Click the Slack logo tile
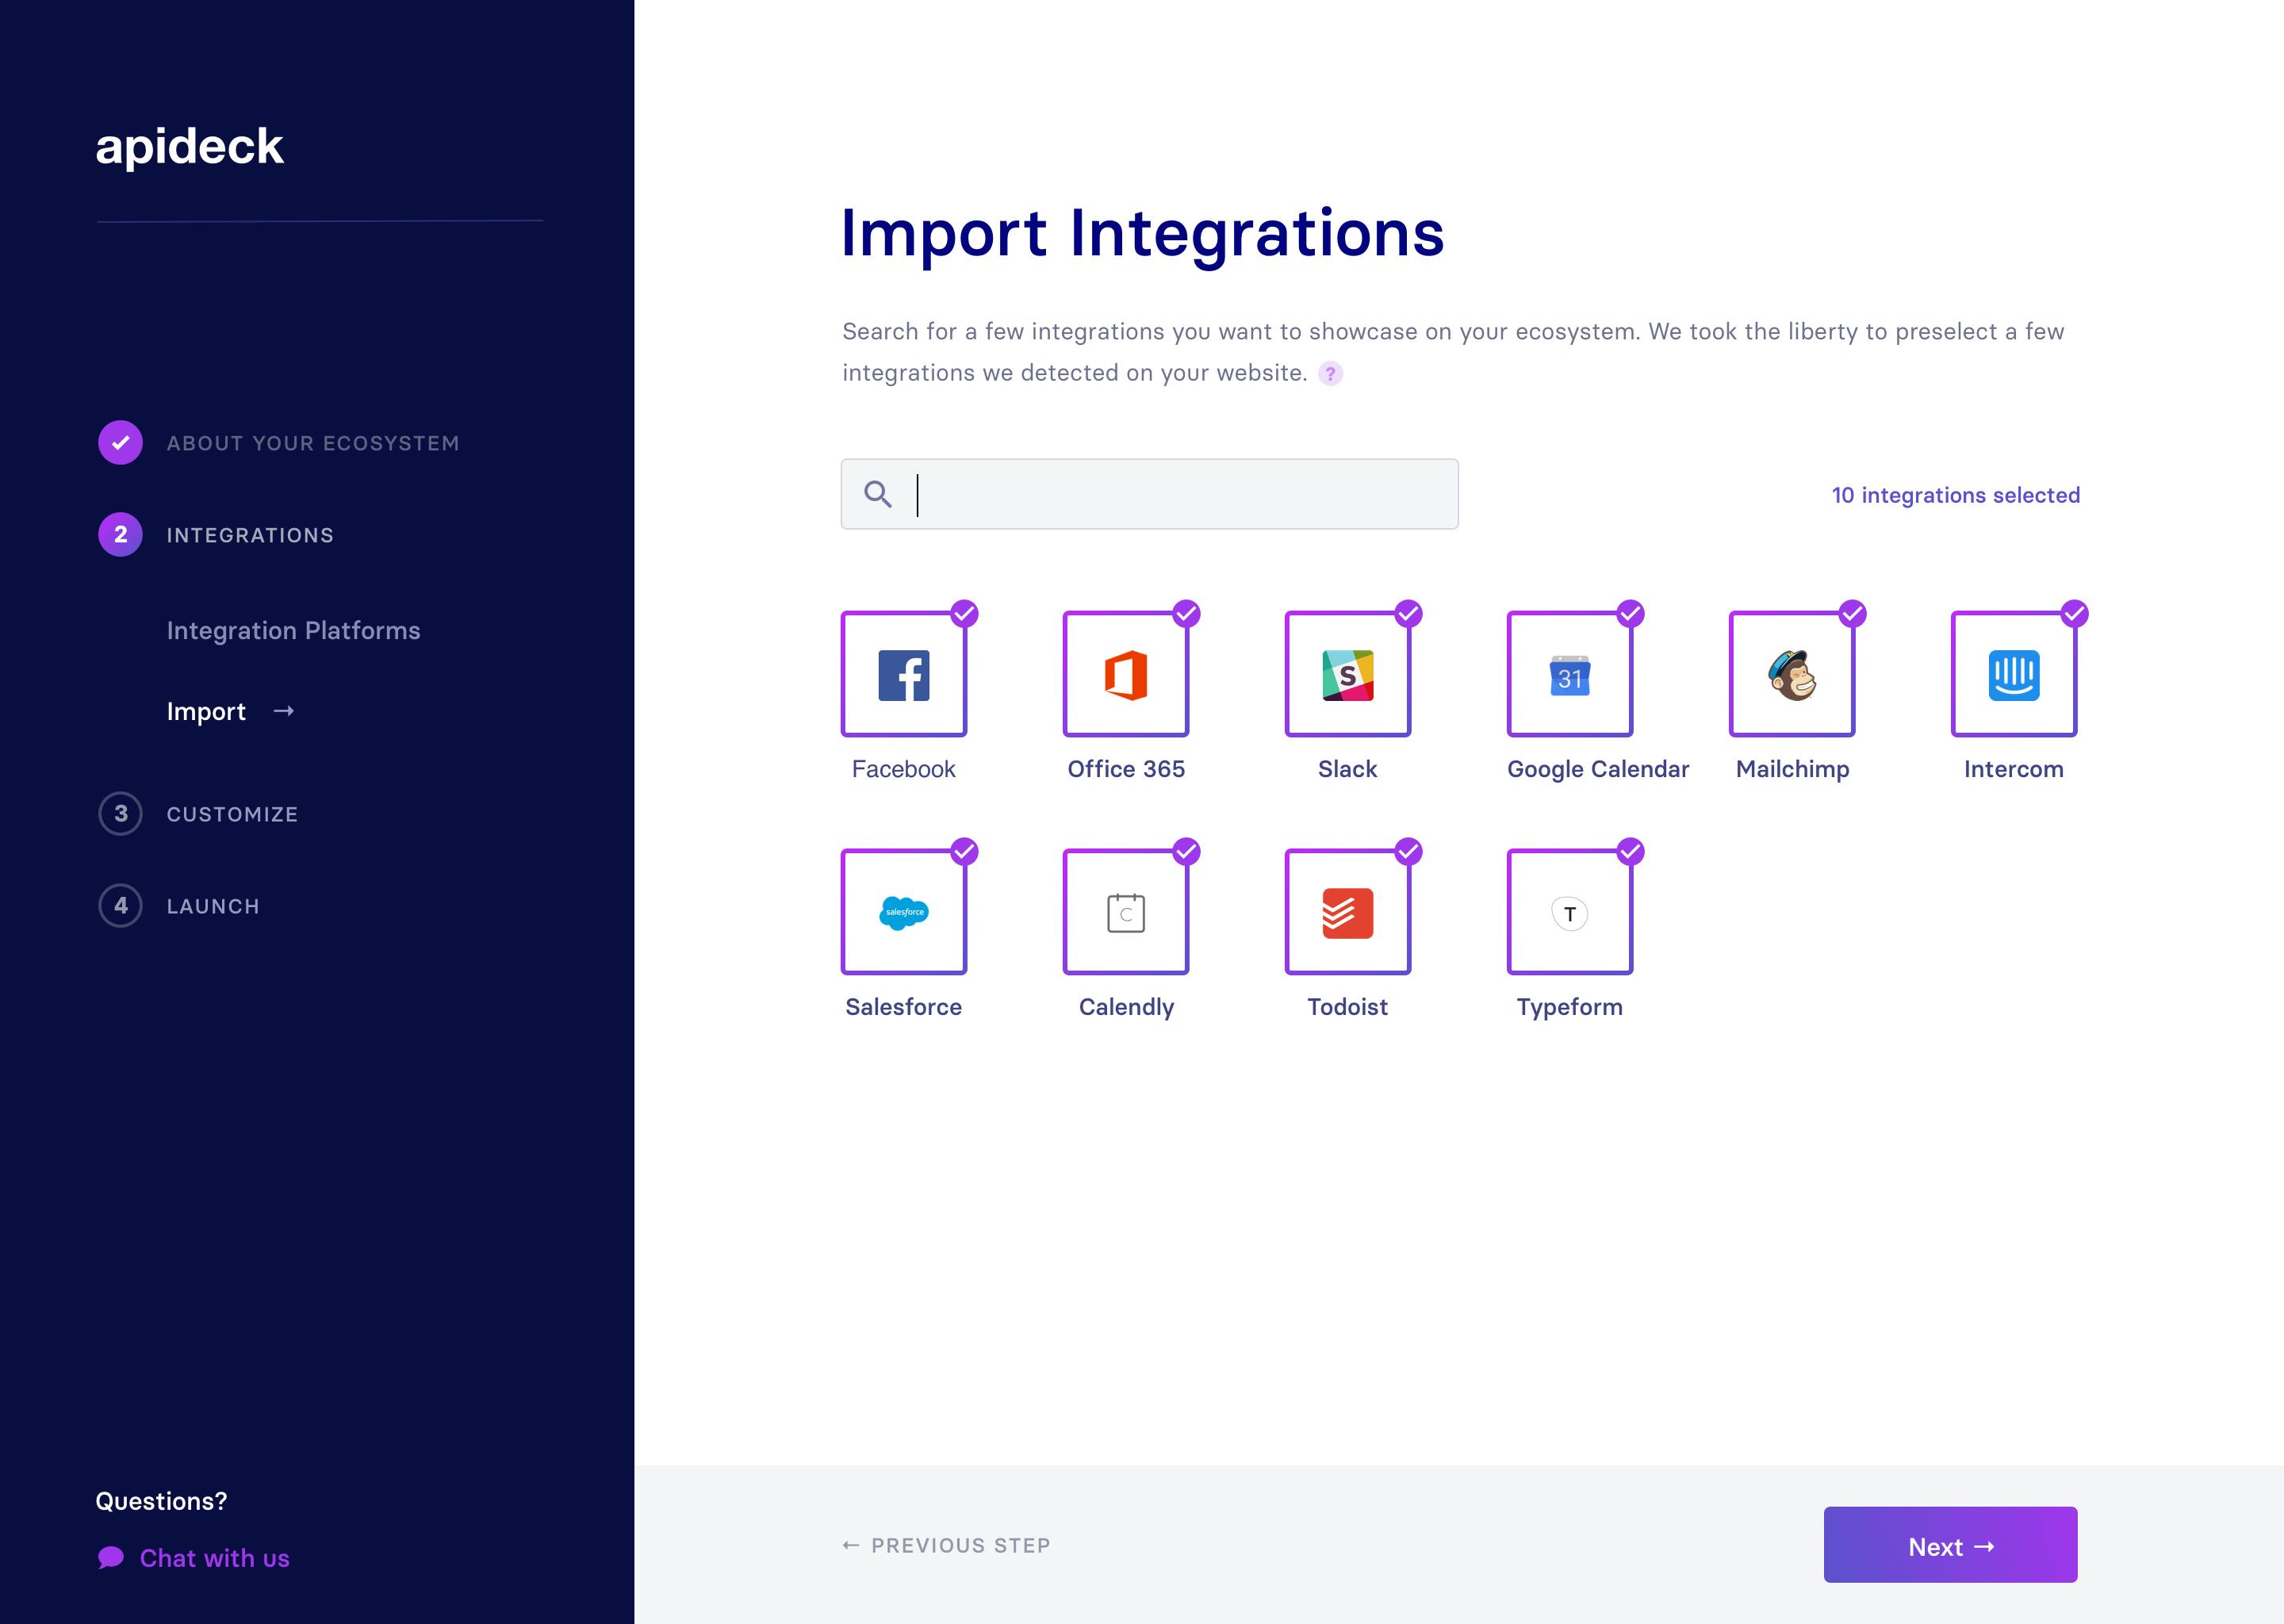Viewport: 2284px width, 1624px height. click(1348, 674)
